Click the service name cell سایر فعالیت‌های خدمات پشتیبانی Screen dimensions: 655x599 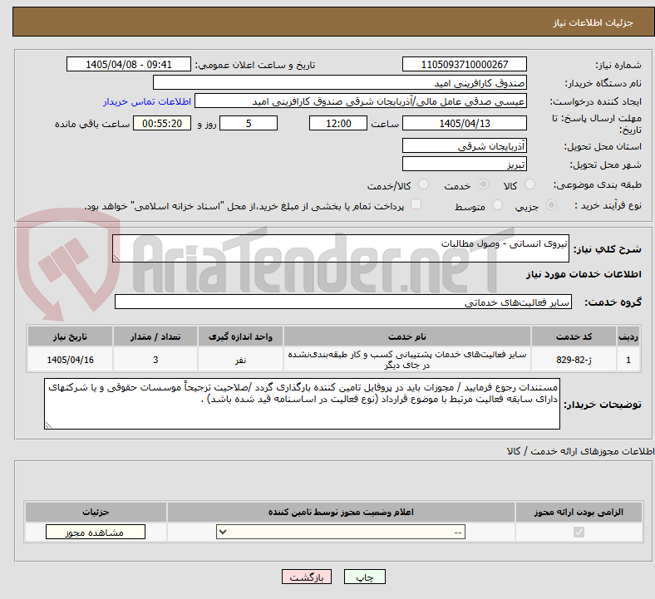click(406, 360)
